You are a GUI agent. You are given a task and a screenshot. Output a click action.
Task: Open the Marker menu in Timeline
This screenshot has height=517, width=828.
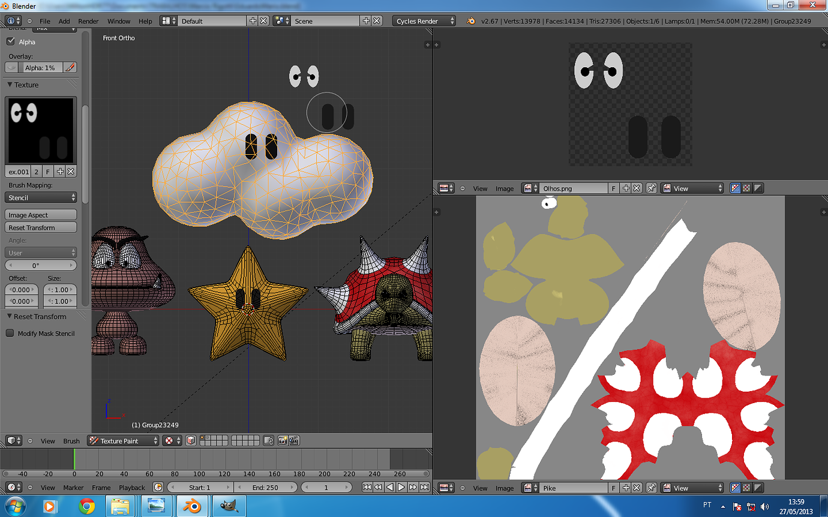tap(73, 488)
